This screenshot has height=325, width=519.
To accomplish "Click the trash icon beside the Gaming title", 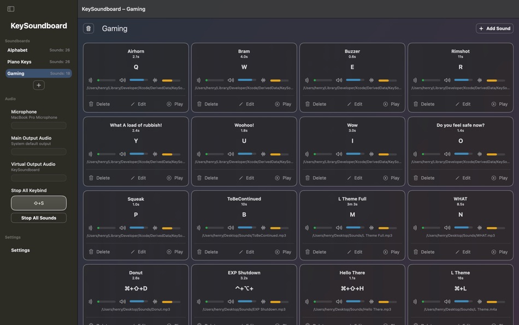I will coord(88,28).
